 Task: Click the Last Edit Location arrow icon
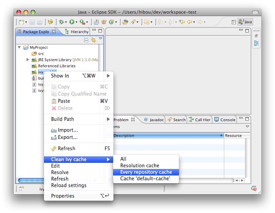[182, 22]
